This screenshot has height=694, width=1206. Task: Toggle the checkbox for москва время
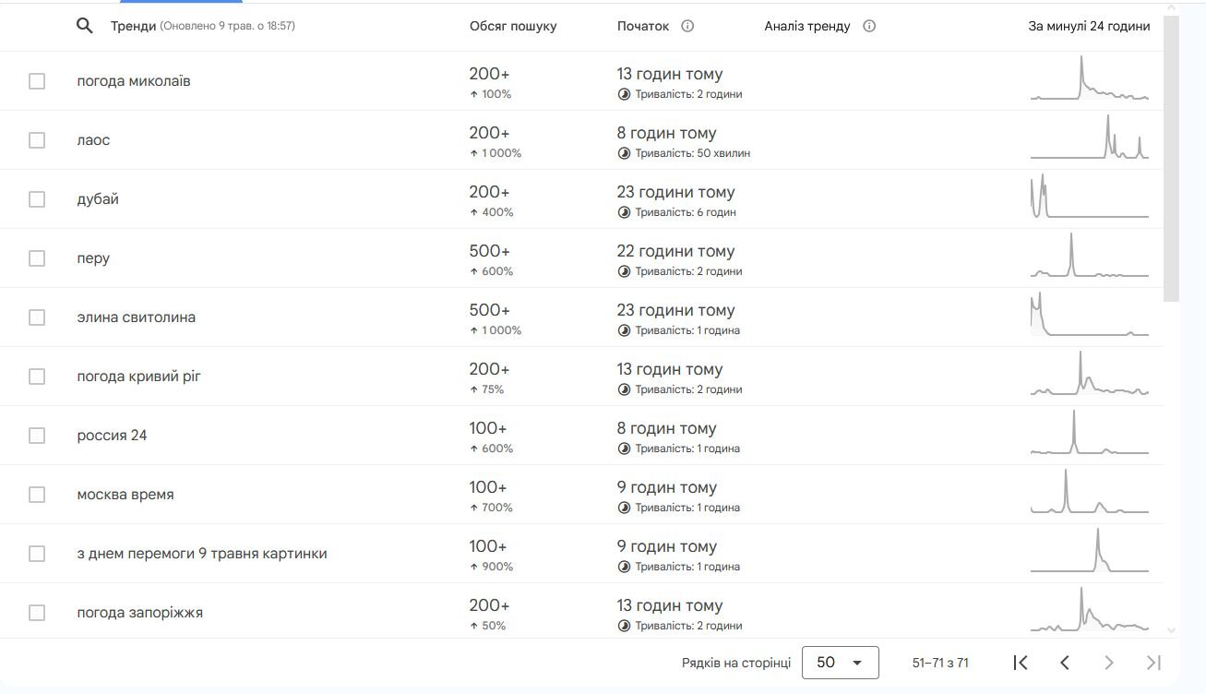(37, 495)
